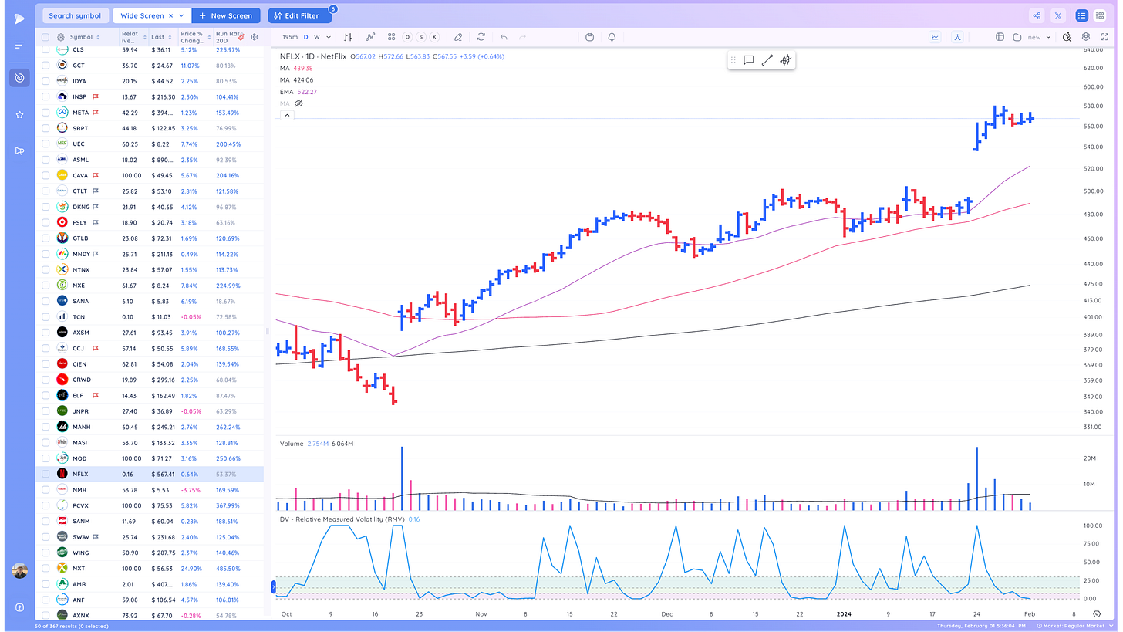Viewport: 1123px width, 632px height.
Task: Click the flag icon in column header
Action: (x=241, y=36)
